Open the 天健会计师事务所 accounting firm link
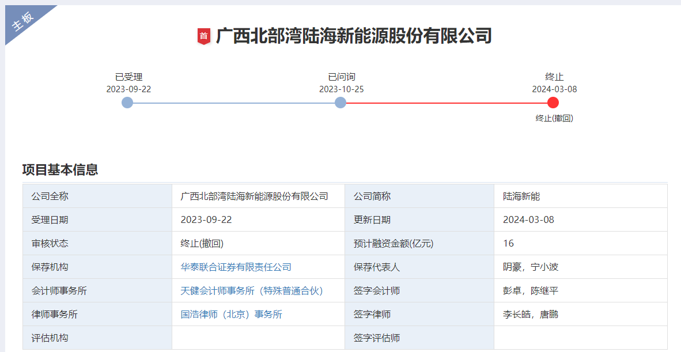Image resolution: width=681 pixels, height=352 pixels. [x=252, y=291]
